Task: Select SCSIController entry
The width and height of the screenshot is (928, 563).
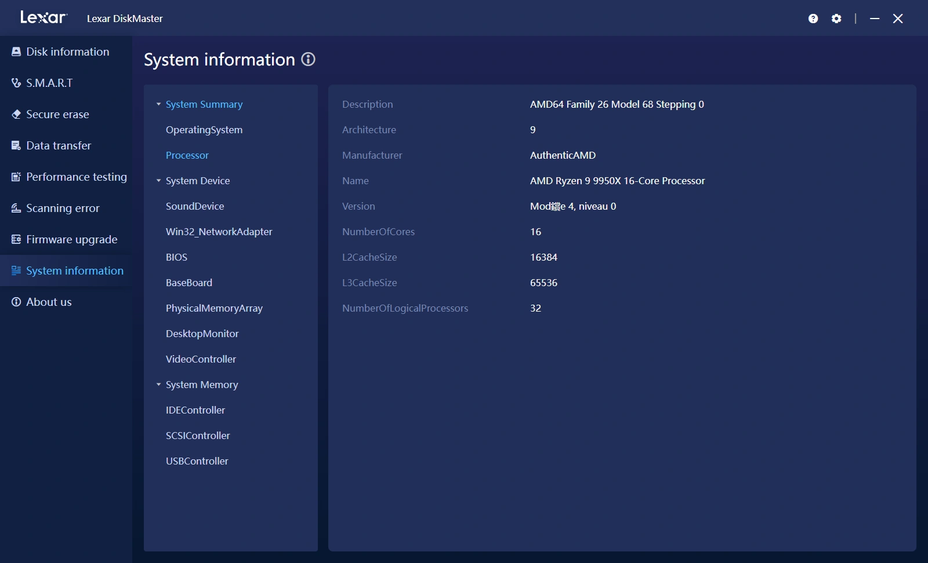Action: click(x=198, y=436)
